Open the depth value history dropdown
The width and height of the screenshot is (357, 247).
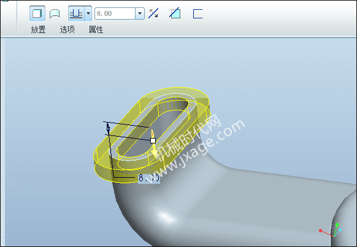(140, 13)
